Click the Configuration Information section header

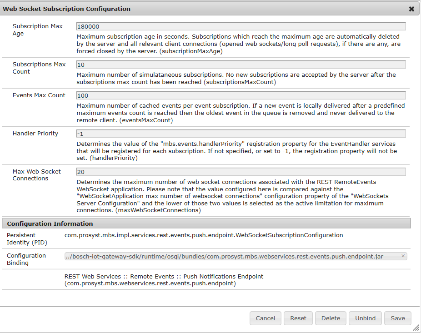pyautogui.click(x=50, y=224)
